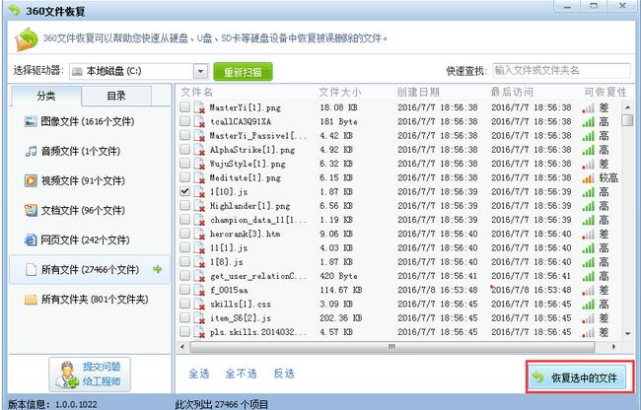641x410 pixels.
Task: Click the vertical scrollbar thumb
Action: tap(627, 120)
